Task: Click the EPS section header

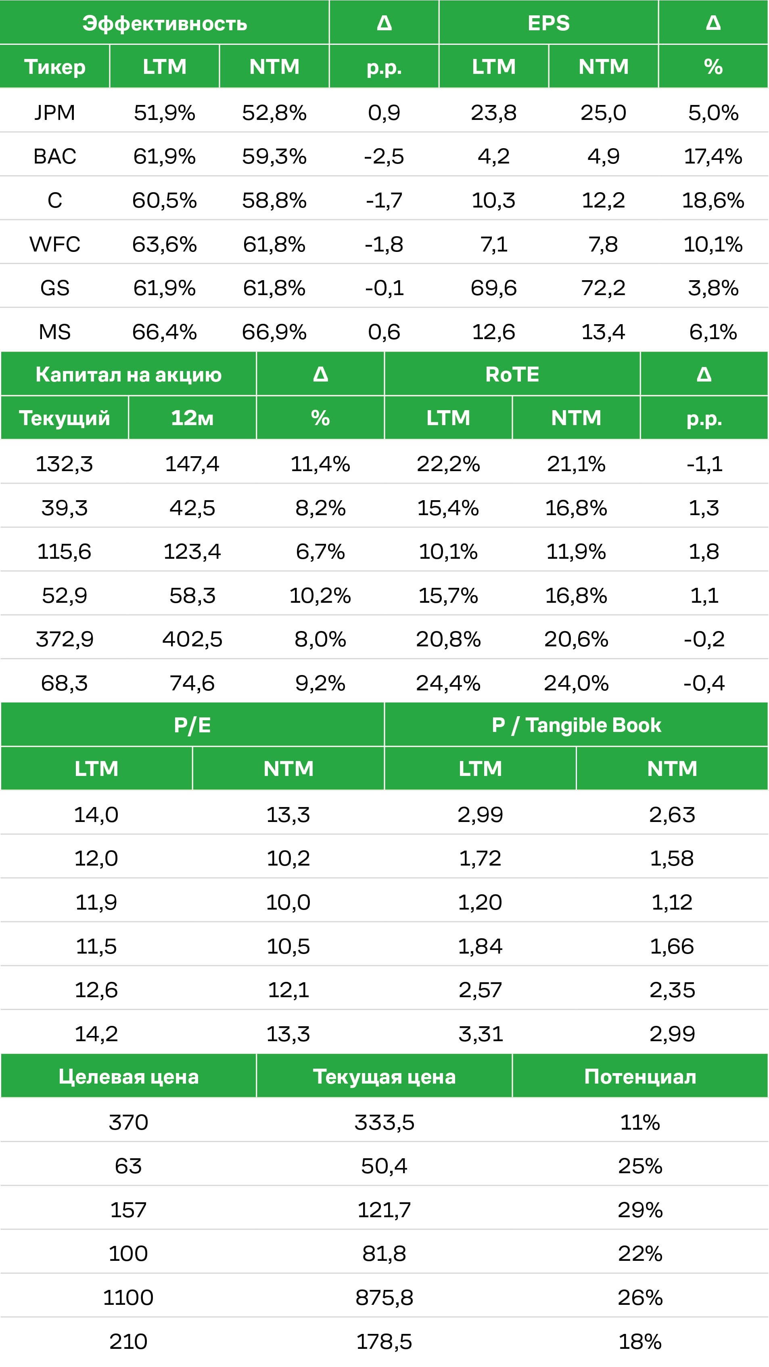Action: coord(548,22)
